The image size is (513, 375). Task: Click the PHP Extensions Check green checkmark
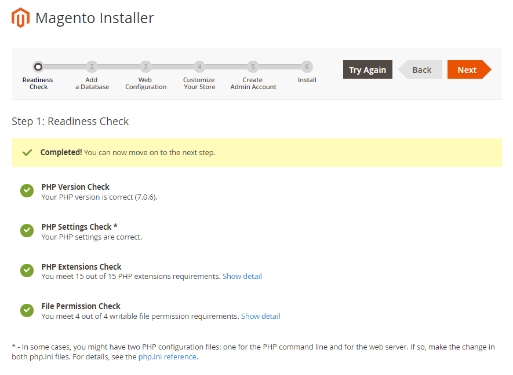coord(27,271)
